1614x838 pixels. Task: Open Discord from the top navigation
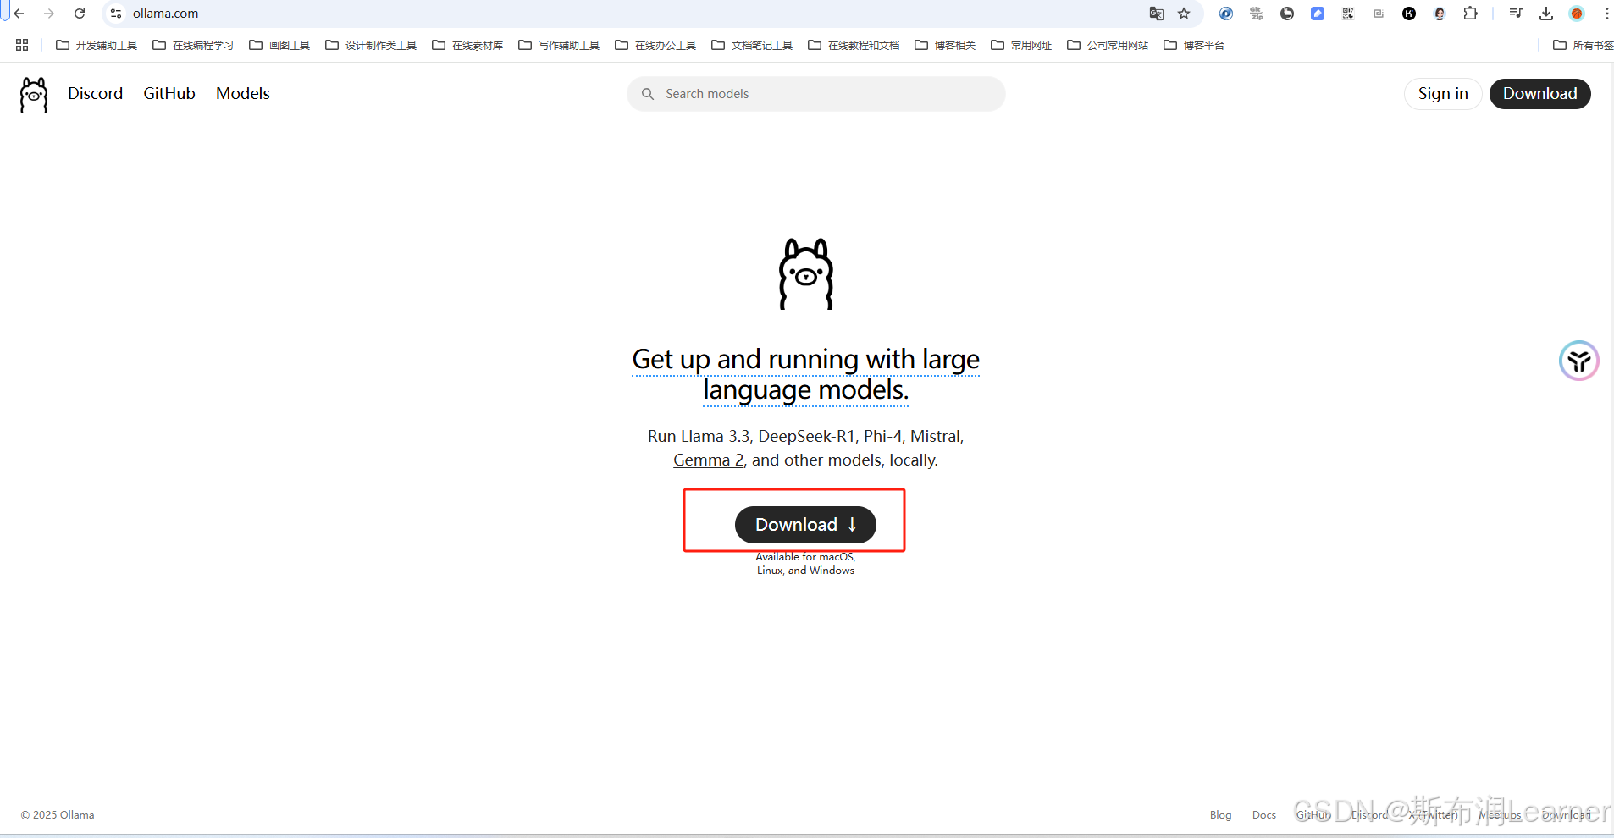95,94
